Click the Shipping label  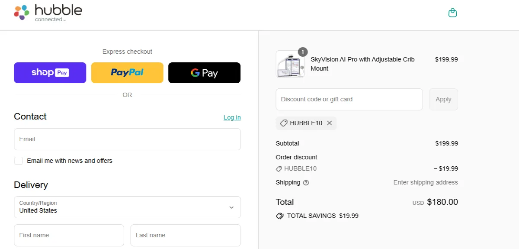coord(288,182)
